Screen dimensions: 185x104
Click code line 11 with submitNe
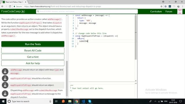84,41
